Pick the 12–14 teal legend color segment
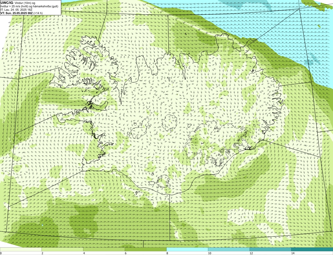 click(x=271, y=249)
